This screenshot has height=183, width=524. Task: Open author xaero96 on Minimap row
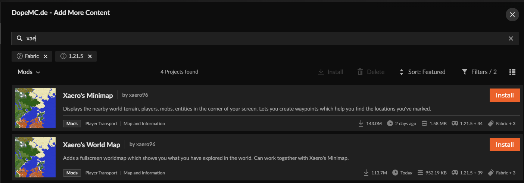click(135, 95)
